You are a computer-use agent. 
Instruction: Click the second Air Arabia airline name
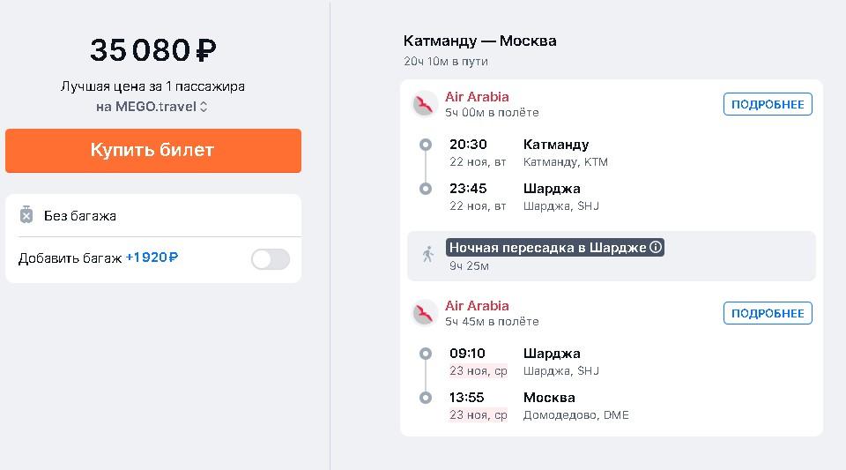(477, 305)
